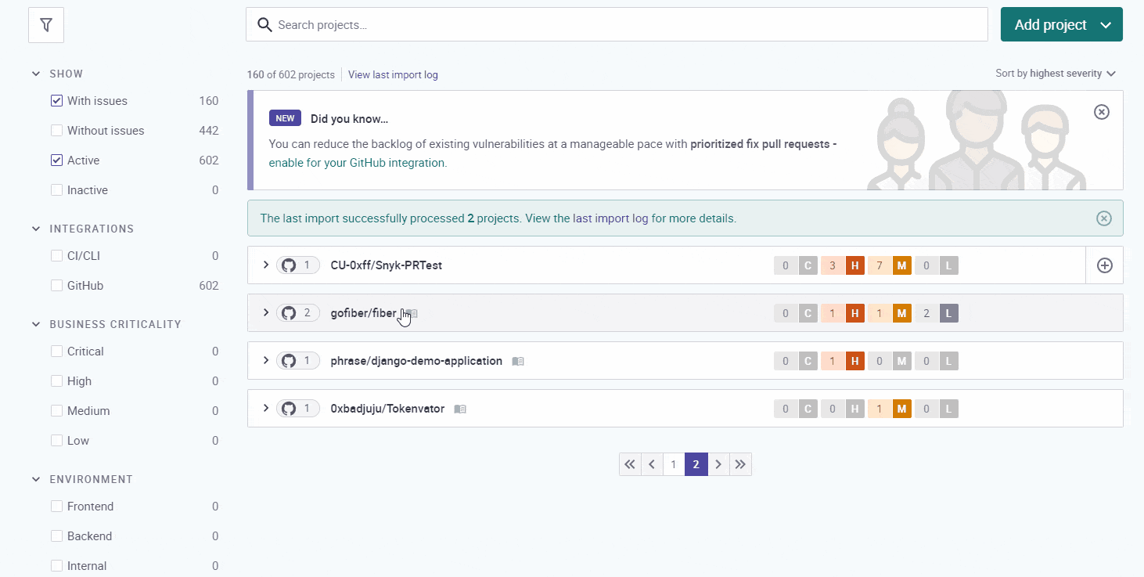1144x577 pixels.
Task: Enable the GitHub integration filter
Action: click(56, 286)
